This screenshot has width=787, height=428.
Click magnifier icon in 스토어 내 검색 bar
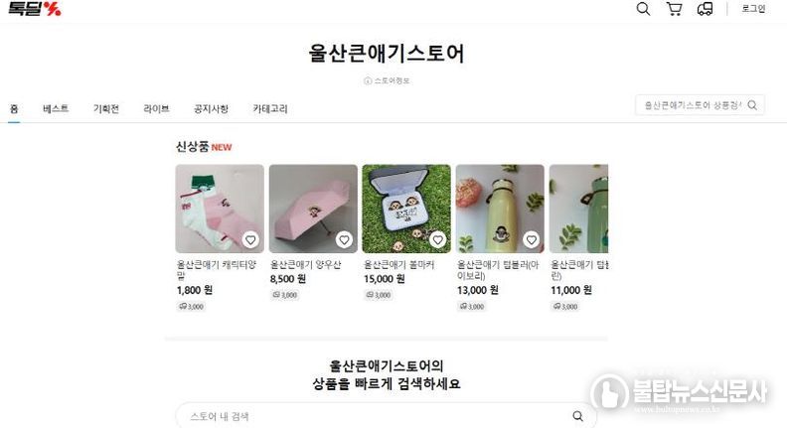pyautogui.click(x=577, y=416)
